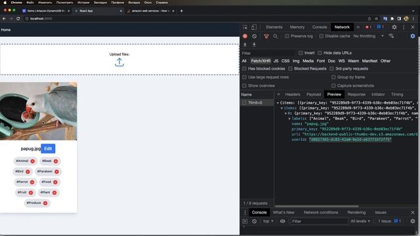Screen dimensions: 420x236
Task: Remove the #Produce tag
Action: click(x=45, y=203)
